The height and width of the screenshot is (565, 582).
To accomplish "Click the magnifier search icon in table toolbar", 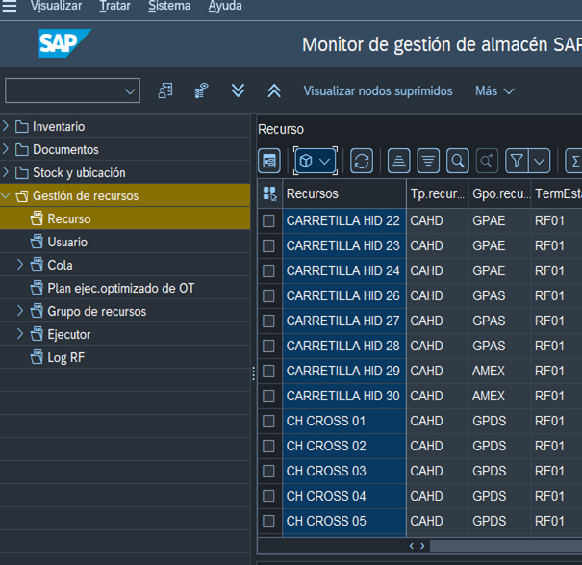I will pos(457,161).
